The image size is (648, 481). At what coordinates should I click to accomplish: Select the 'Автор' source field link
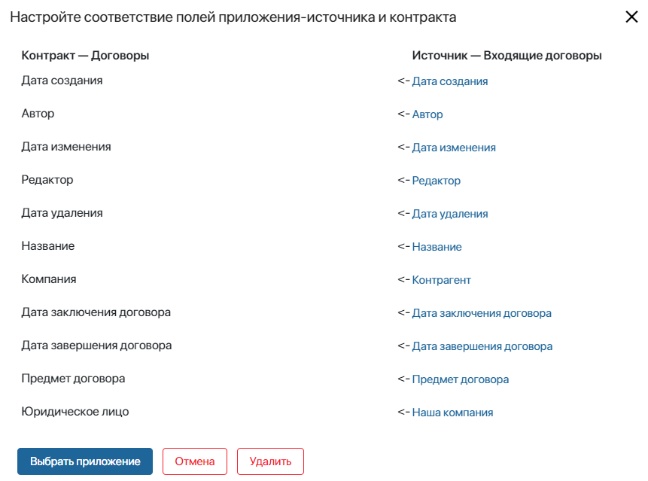pyautogui.click(x=427, y=114)
